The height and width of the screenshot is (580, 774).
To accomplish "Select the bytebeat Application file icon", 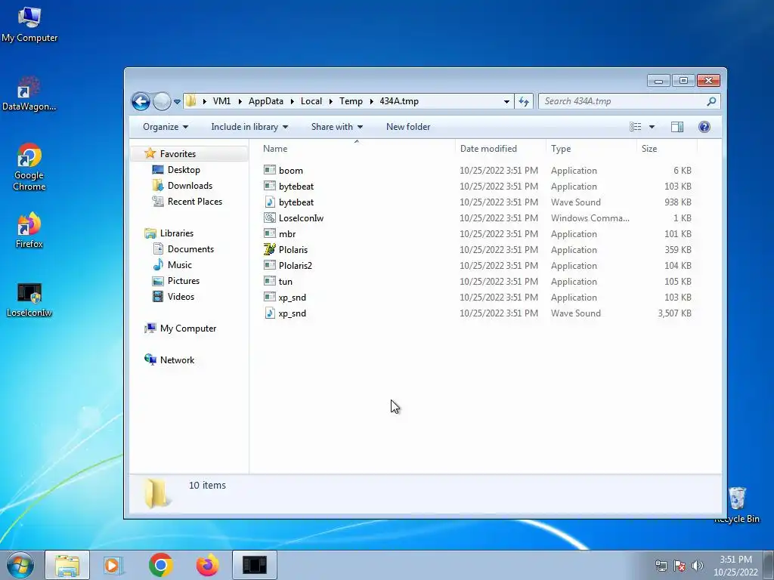I will 270,186.
